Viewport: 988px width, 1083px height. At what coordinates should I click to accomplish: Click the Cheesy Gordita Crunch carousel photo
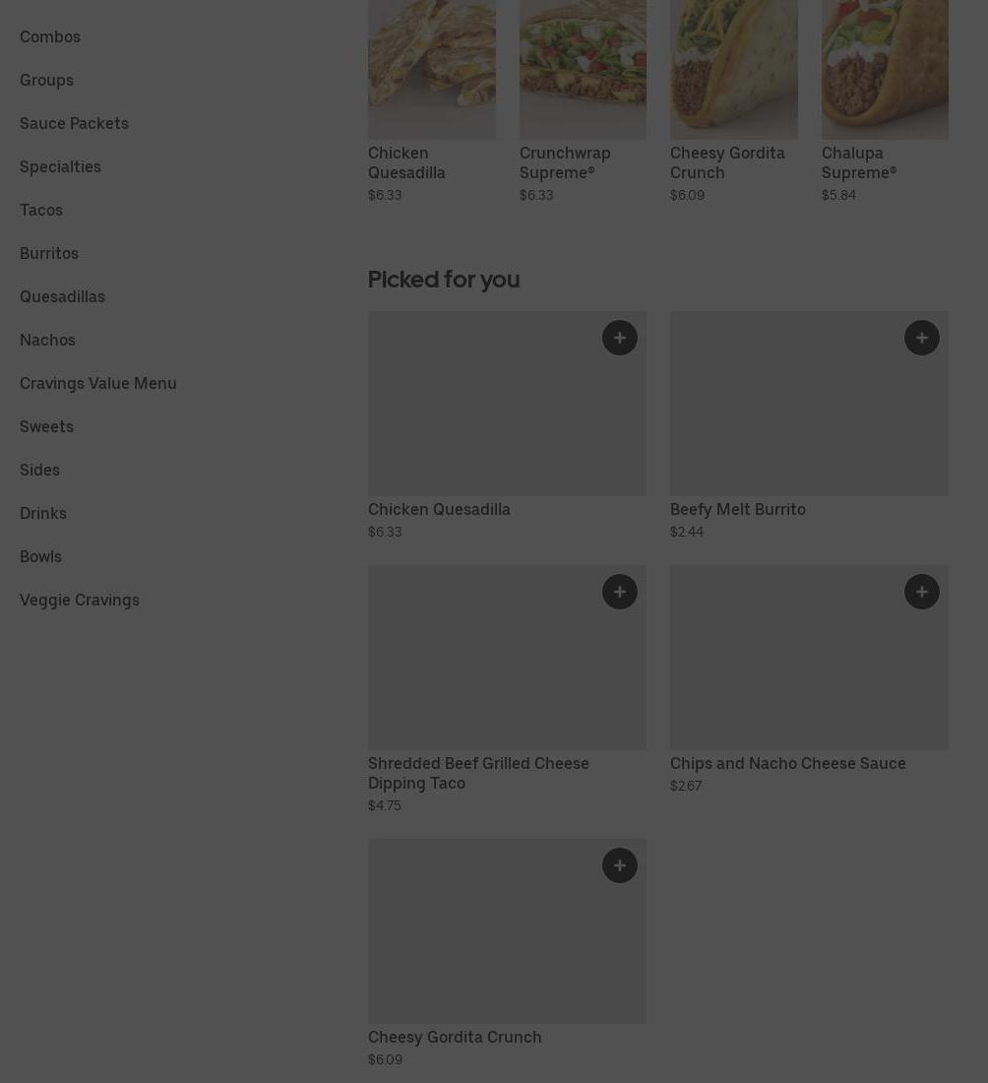pyautogui.click(x=733, y=69)
